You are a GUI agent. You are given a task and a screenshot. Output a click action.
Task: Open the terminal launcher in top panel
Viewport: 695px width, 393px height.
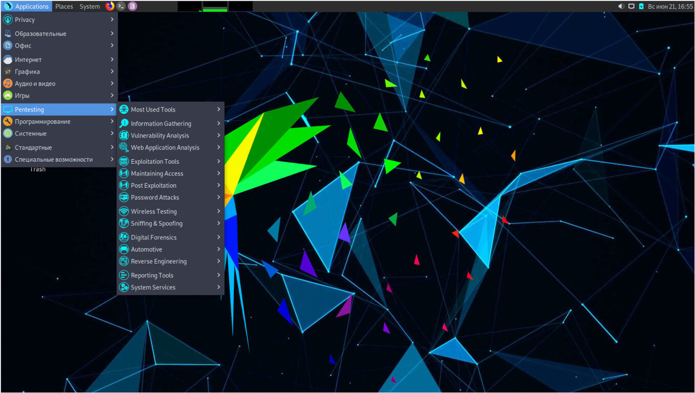pos(121,6)
